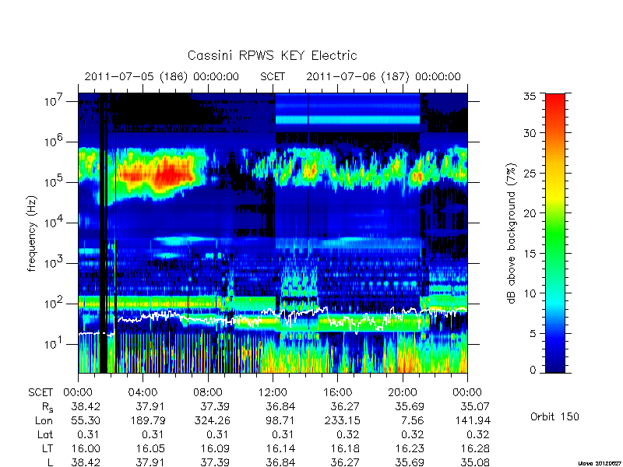Click the 15 tick label on color scale
The width and height of the screenshot is (623, 467).
click(x=529, y=254)
